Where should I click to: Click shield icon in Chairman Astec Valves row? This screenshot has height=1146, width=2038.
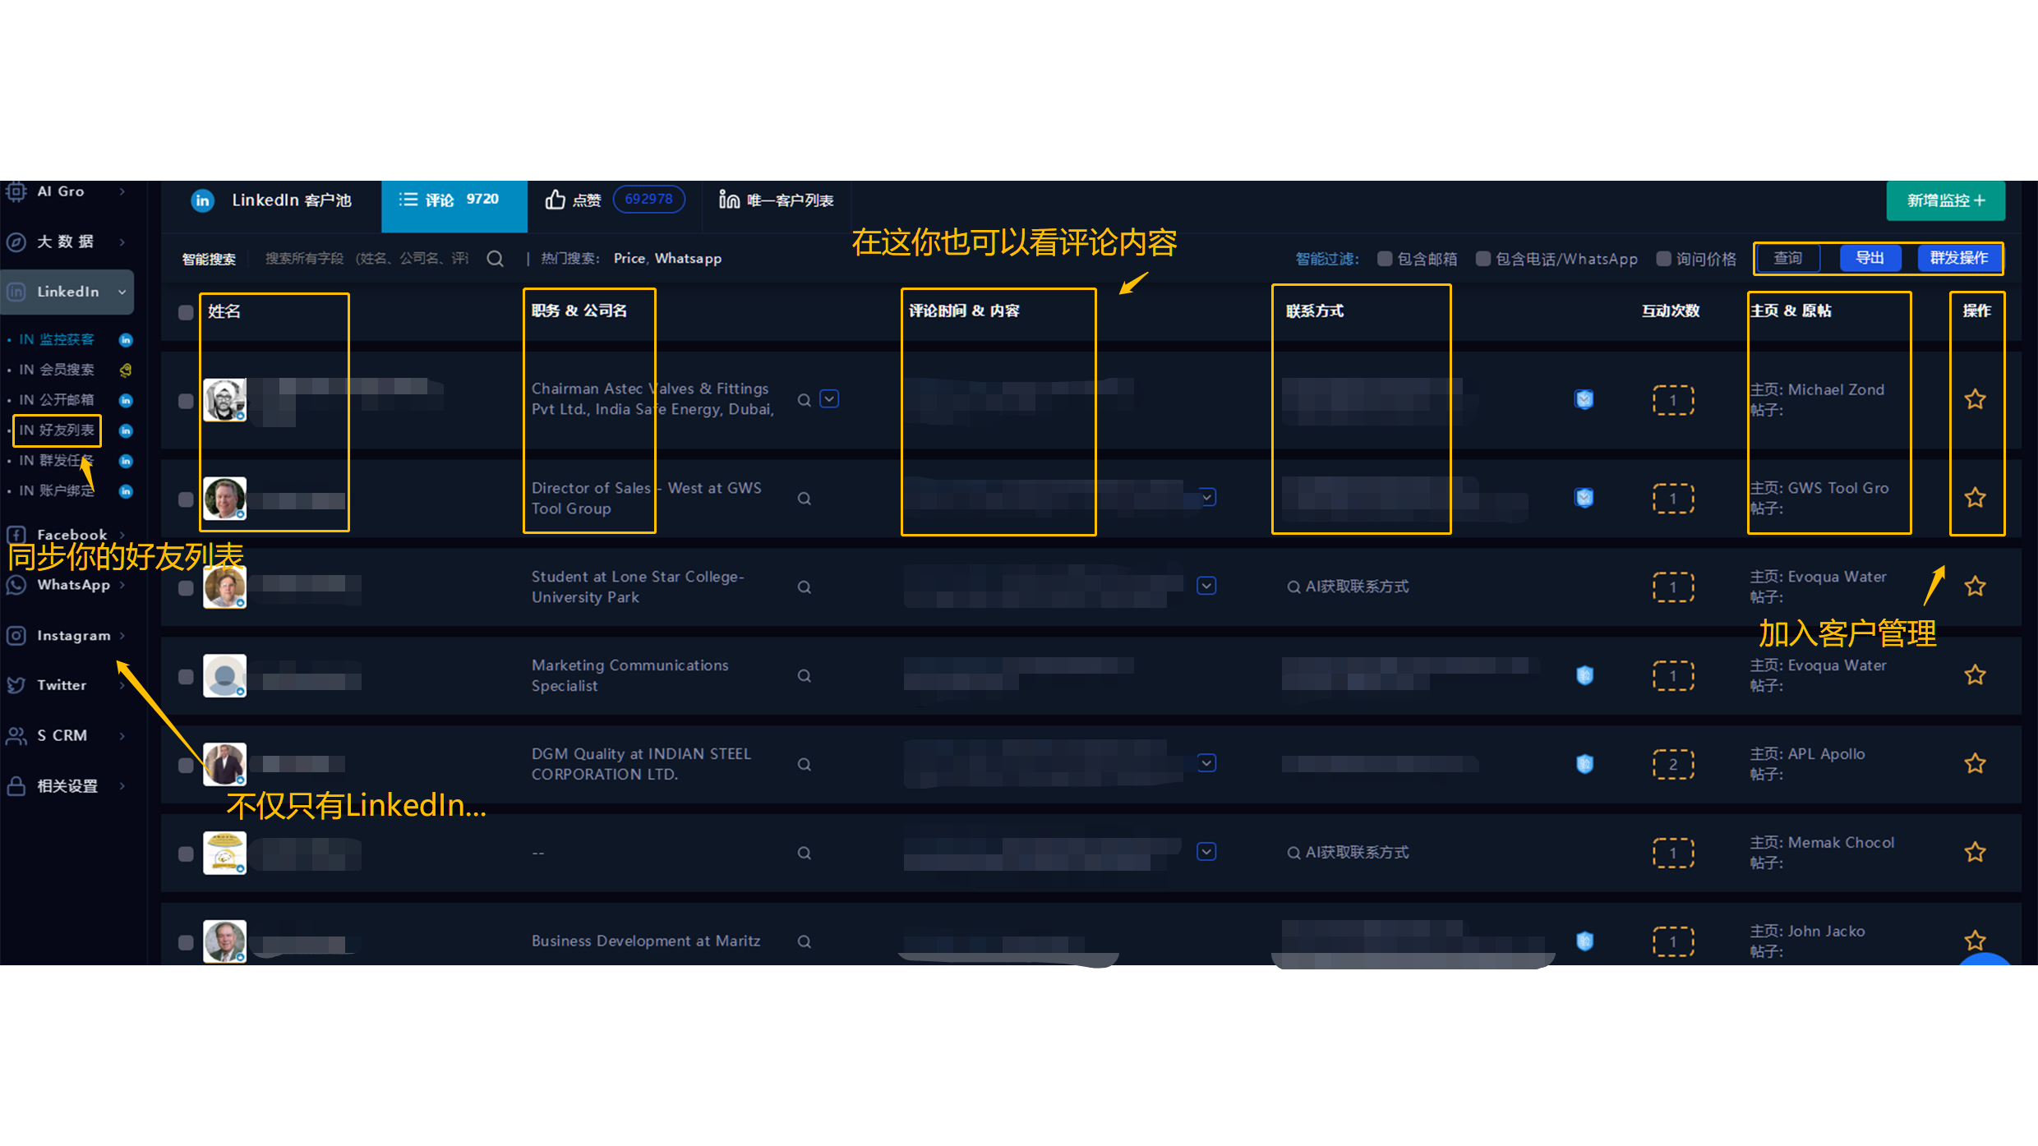point(1584,399)
